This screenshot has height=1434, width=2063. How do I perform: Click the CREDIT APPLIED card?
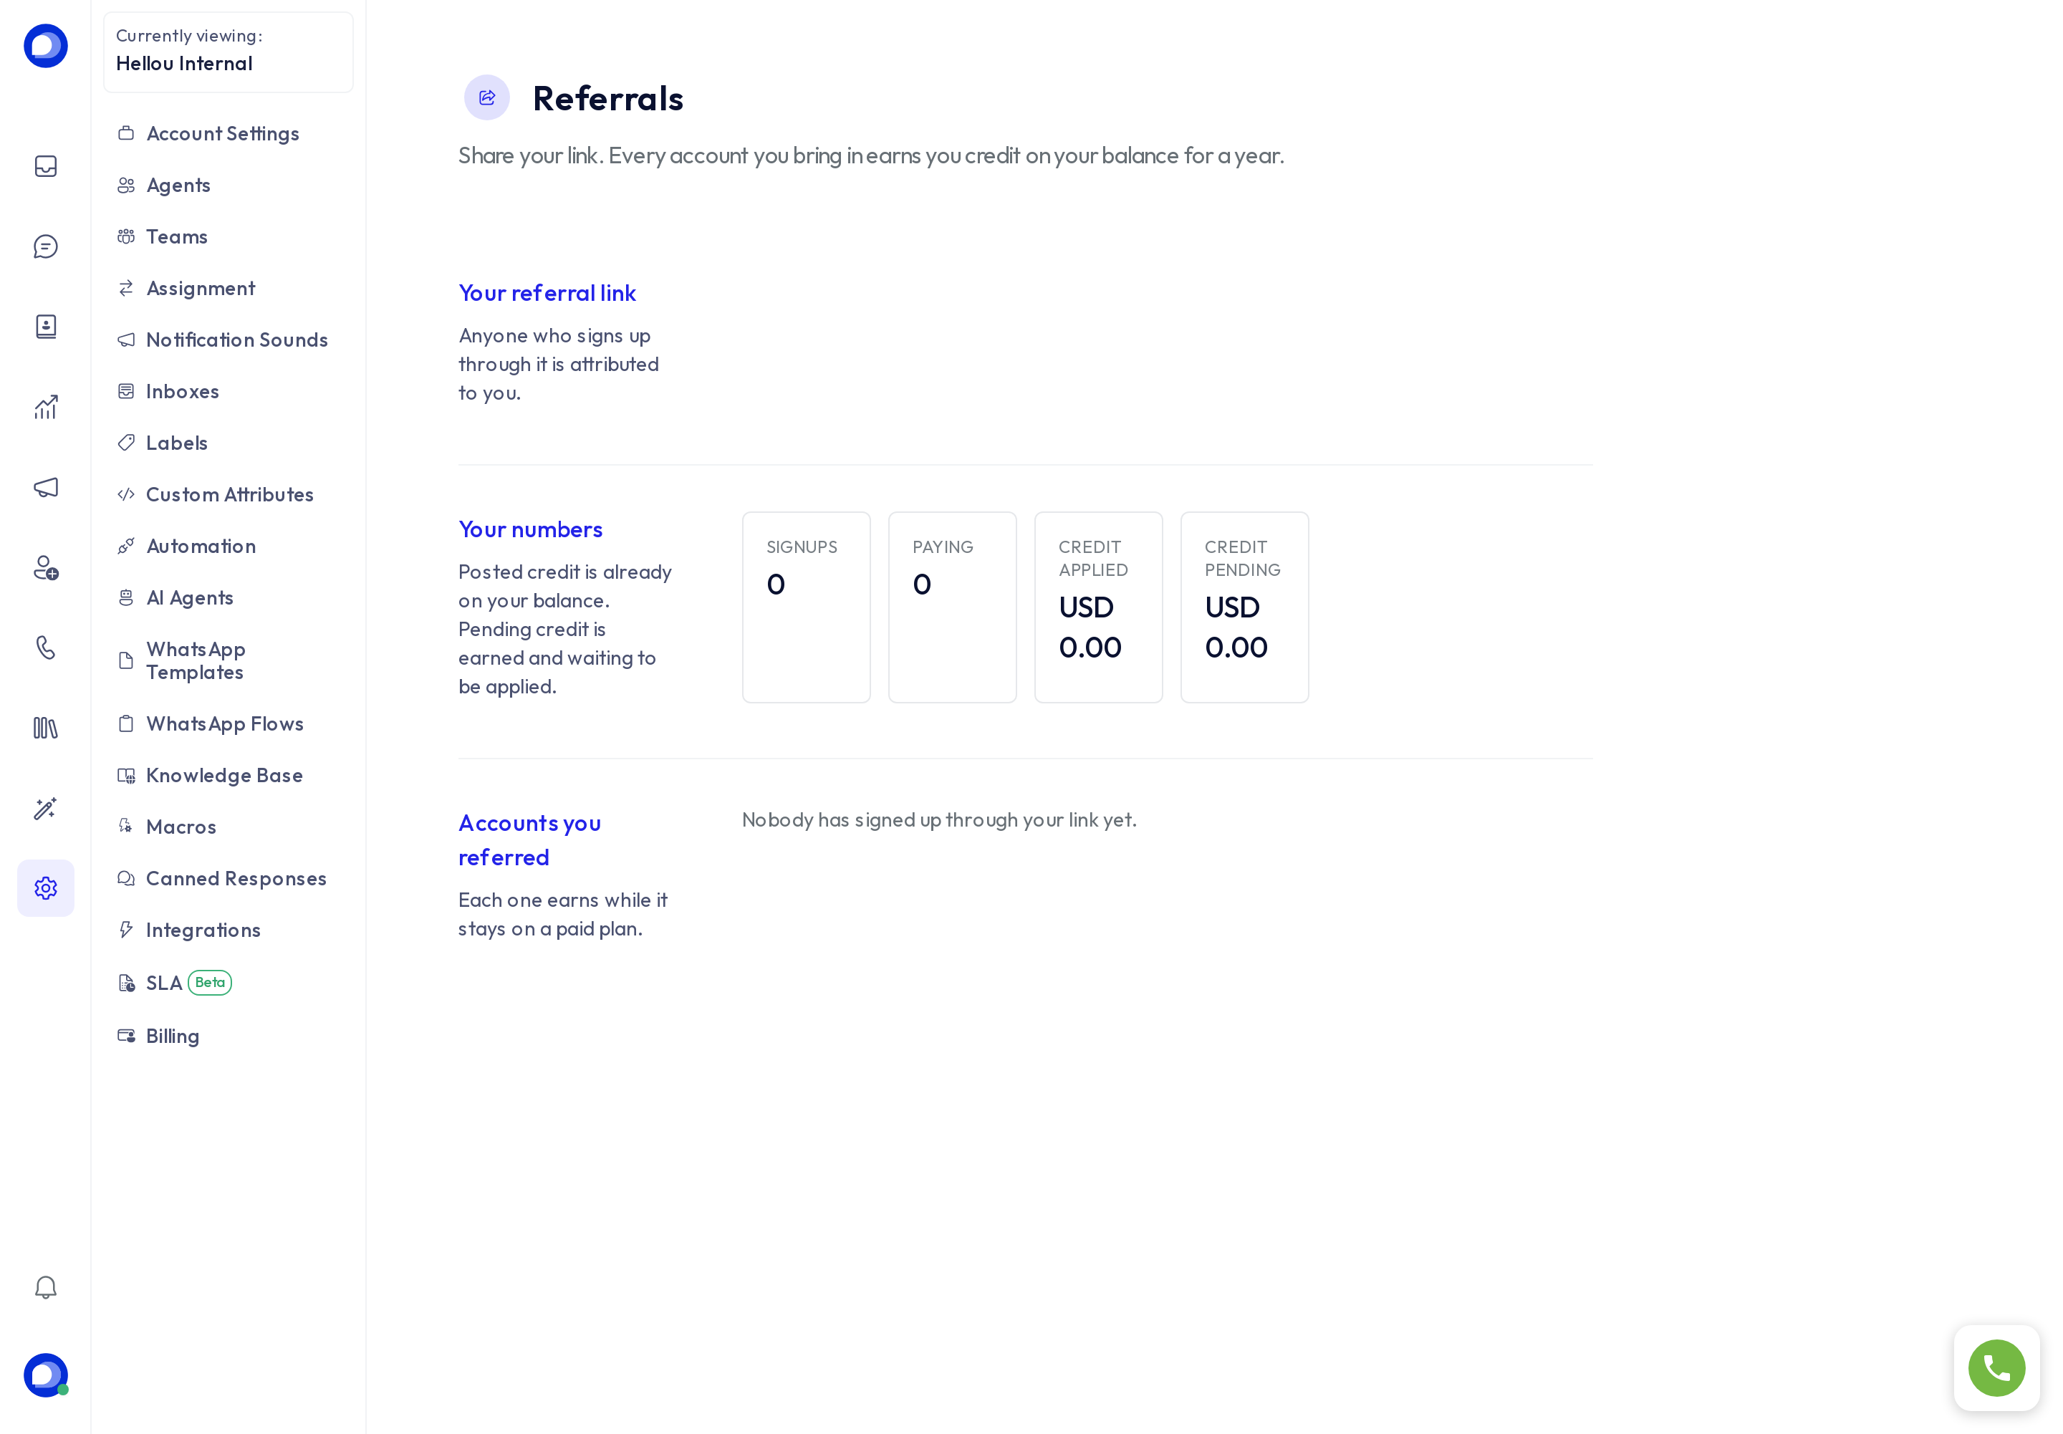pyautogui.click(x=1098, y=607)
